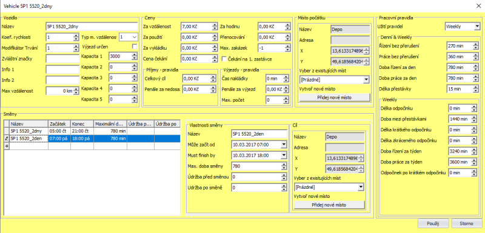
Task: Adjust the Max. zakázek spinner
Action: click(x=287, y=48)
